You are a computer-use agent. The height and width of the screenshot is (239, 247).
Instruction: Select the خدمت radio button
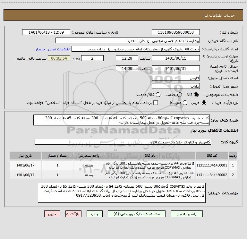click(180, 95)
